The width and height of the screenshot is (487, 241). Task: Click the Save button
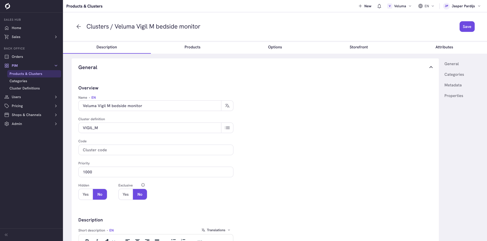coord(467,27)
